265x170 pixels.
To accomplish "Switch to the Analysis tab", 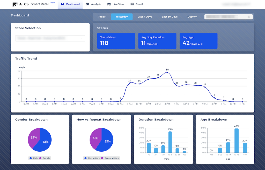I will click(x=94, y=4).
